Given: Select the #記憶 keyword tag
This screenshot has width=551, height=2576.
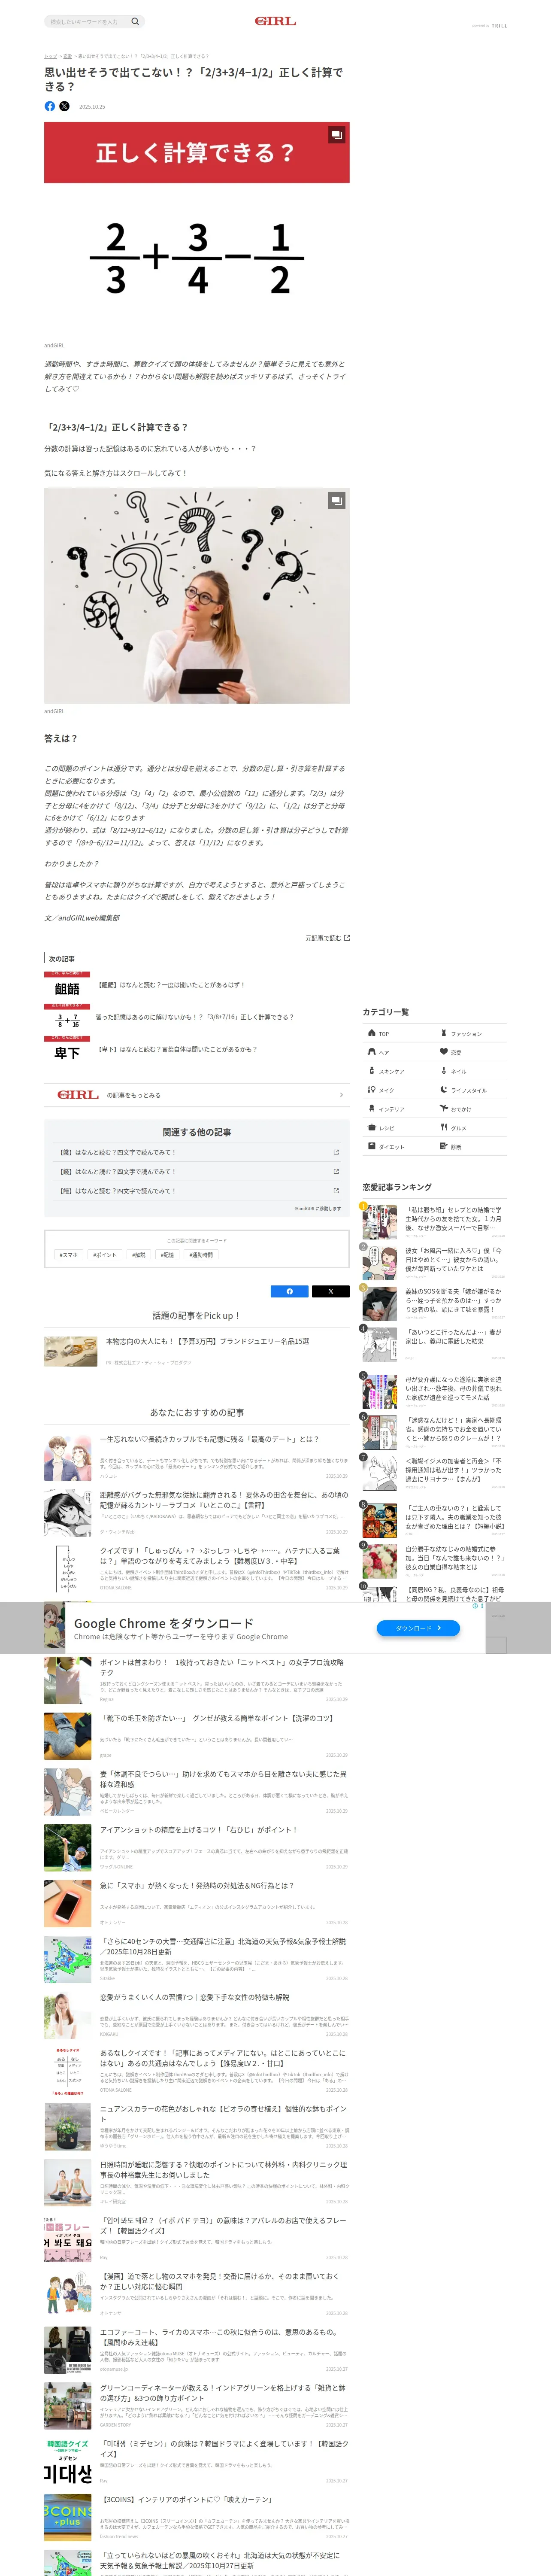Looking at the screenshot, I should coord(167,1254).
